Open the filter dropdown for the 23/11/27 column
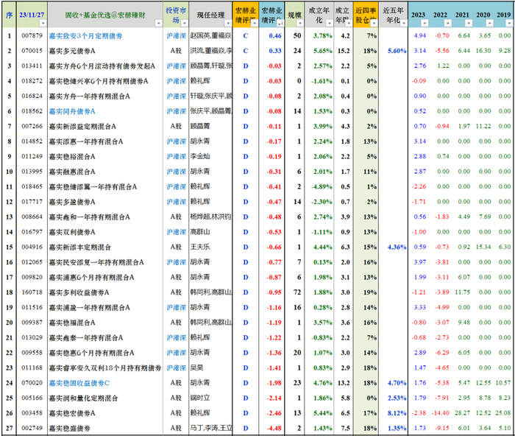The image size is (515, 436). point(43,23)
